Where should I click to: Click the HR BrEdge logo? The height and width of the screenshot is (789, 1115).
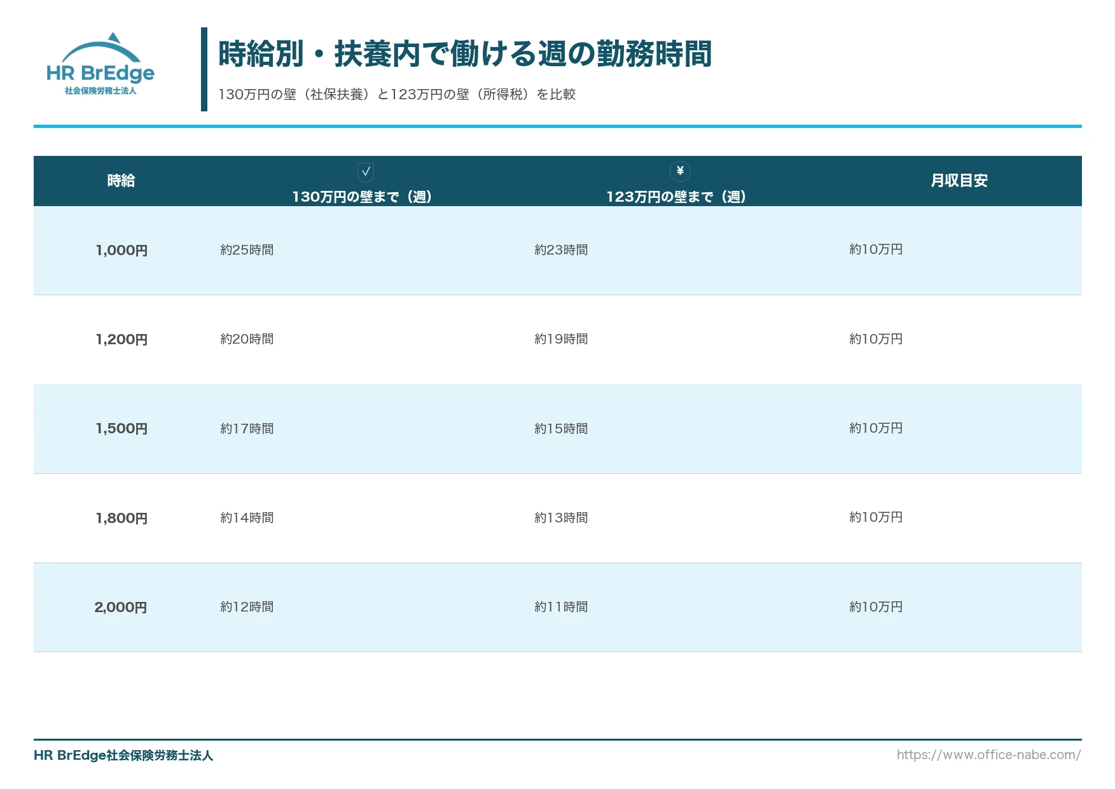100,64
